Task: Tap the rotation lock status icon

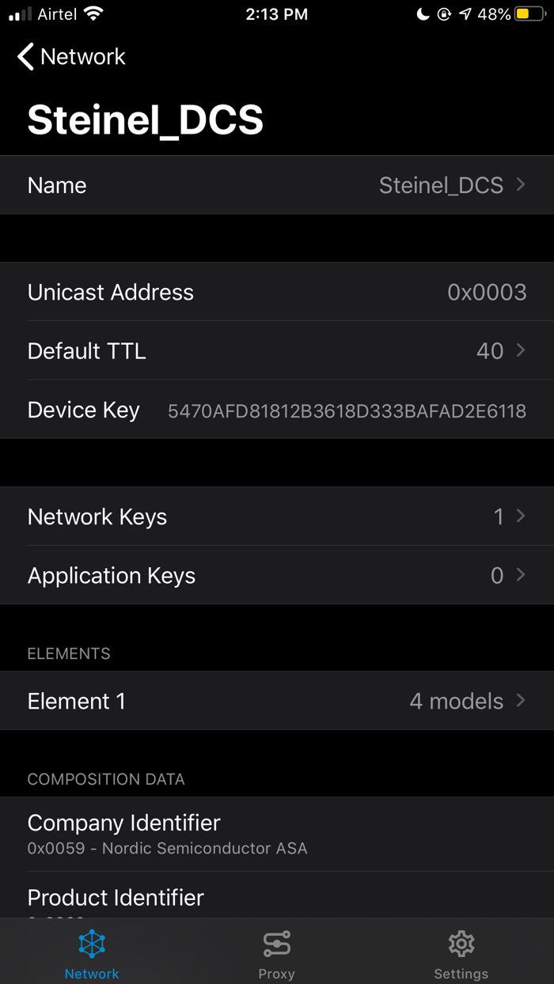Action: click(x=444, y=14)
